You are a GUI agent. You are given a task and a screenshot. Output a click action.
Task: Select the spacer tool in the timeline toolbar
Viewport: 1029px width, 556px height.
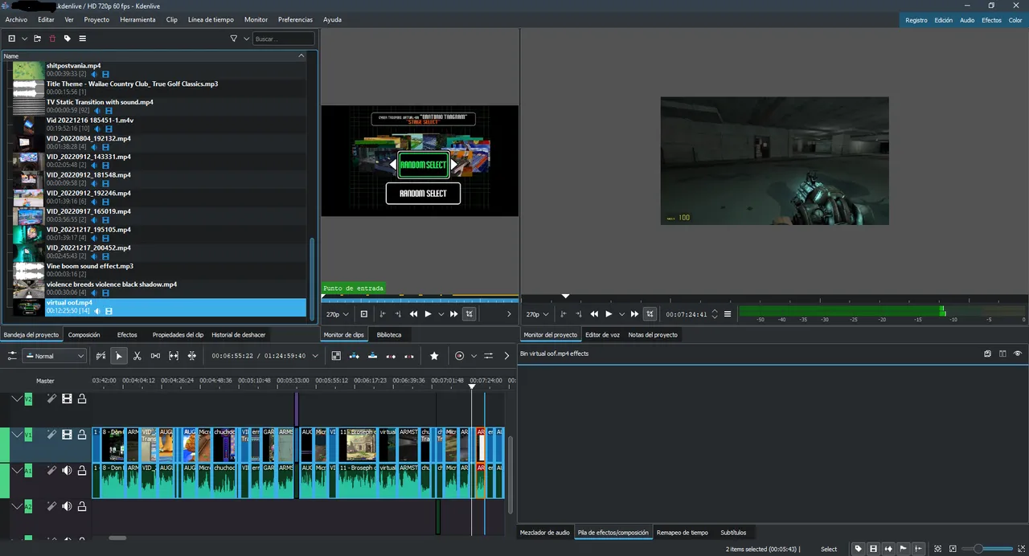coord(155,356)
